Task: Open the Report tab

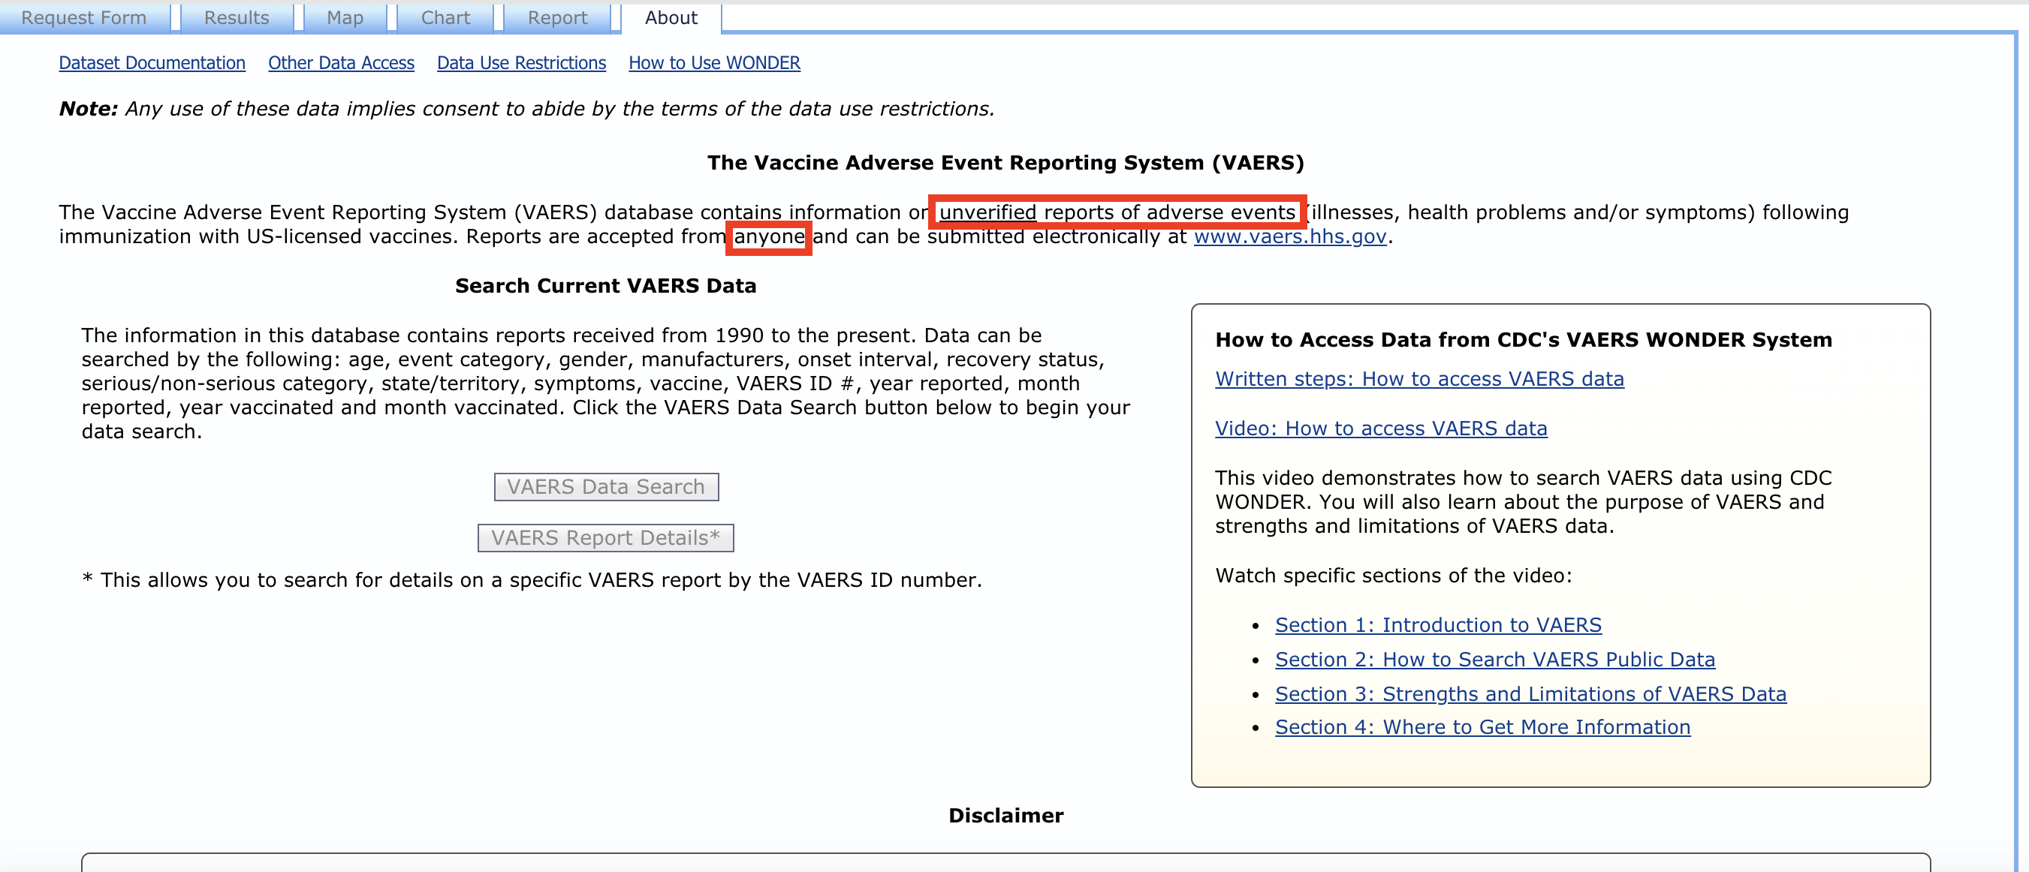Action: (557, 17)
